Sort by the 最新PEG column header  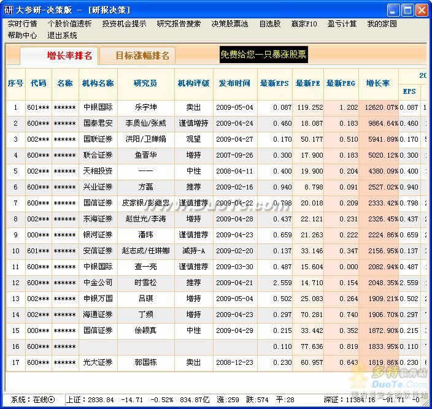(x=341, y=83)
